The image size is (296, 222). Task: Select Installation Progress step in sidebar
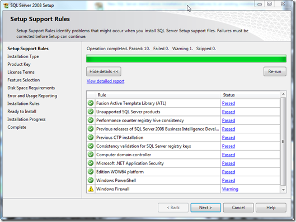click(26, 119)
